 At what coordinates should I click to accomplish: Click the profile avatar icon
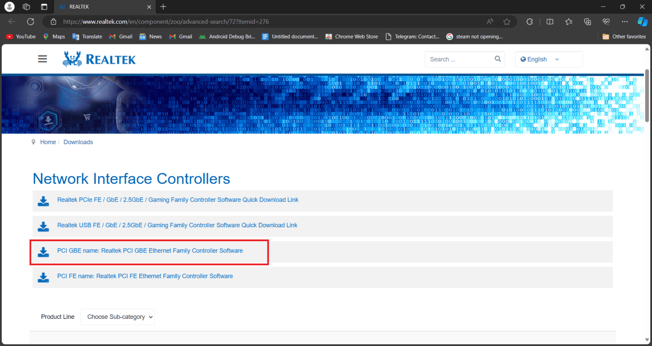pos(9,6)
